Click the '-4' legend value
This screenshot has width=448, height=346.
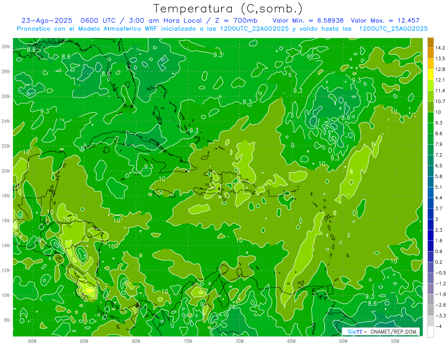[439, 326]
